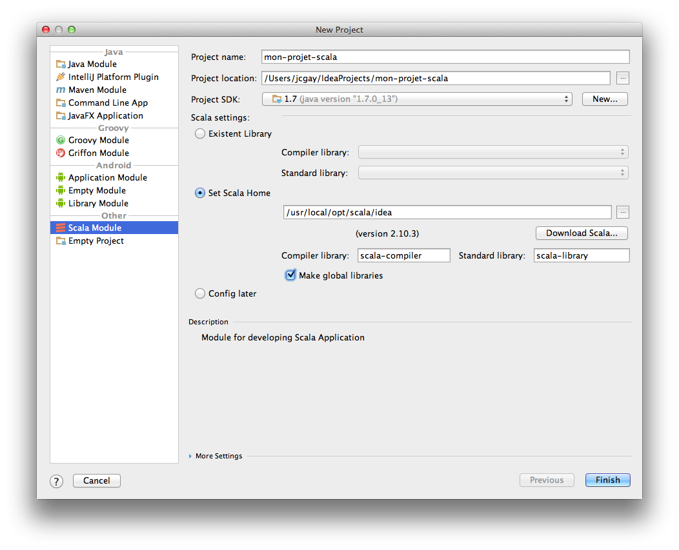Select the Set Scala Home radio option
The height and width of the screenshot is (550, 679).
199,193
